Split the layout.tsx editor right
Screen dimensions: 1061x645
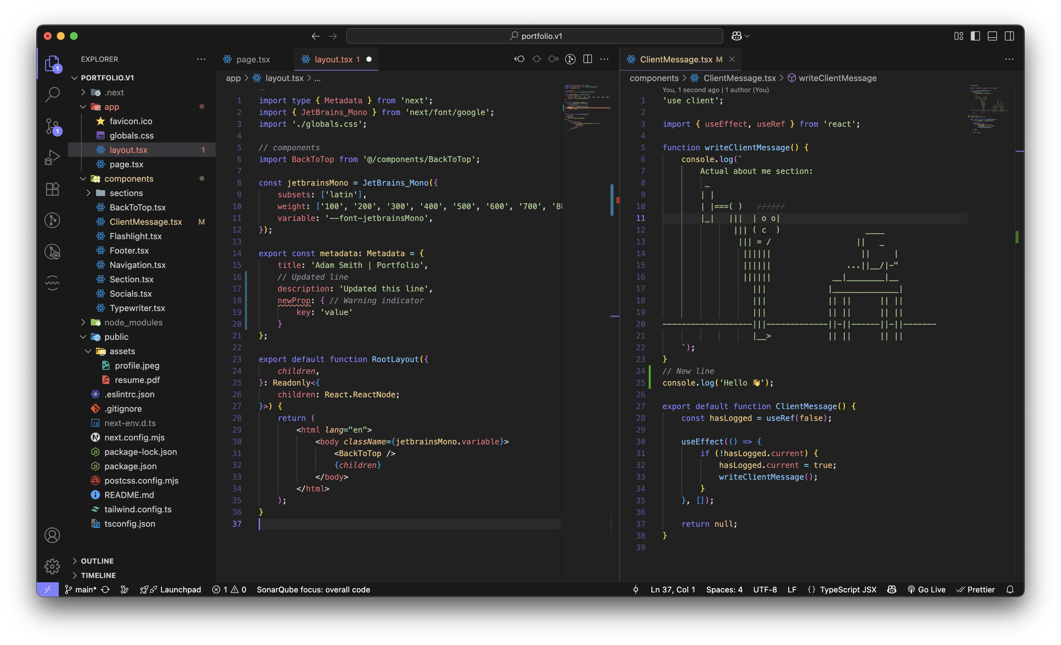(587, 59)
